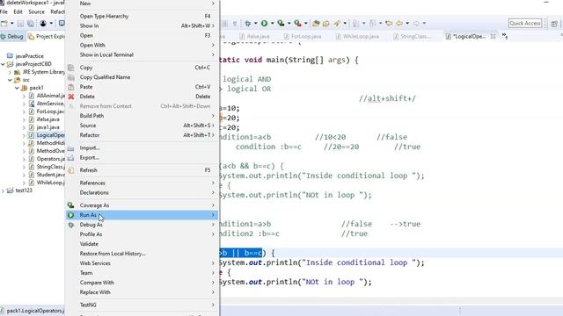The height and width of the screenshot is (316, 563).
Task: Click the Coverage As icon in menu
Action: coord(70,205)
